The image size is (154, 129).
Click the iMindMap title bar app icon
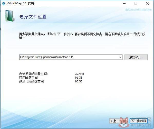tap(4, 4)
